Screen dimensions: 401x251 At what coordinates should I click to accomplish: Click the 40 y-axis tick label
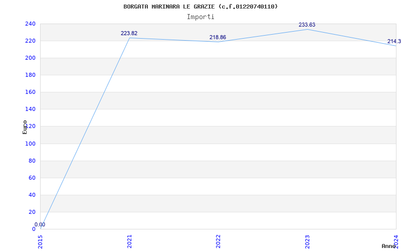(x=32, y=195)
